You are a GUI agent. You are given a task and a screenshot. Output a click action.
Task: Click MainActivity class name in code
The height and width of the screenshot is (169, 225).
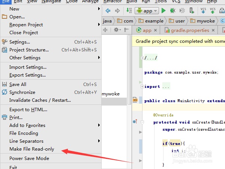[x=191, y=101]
